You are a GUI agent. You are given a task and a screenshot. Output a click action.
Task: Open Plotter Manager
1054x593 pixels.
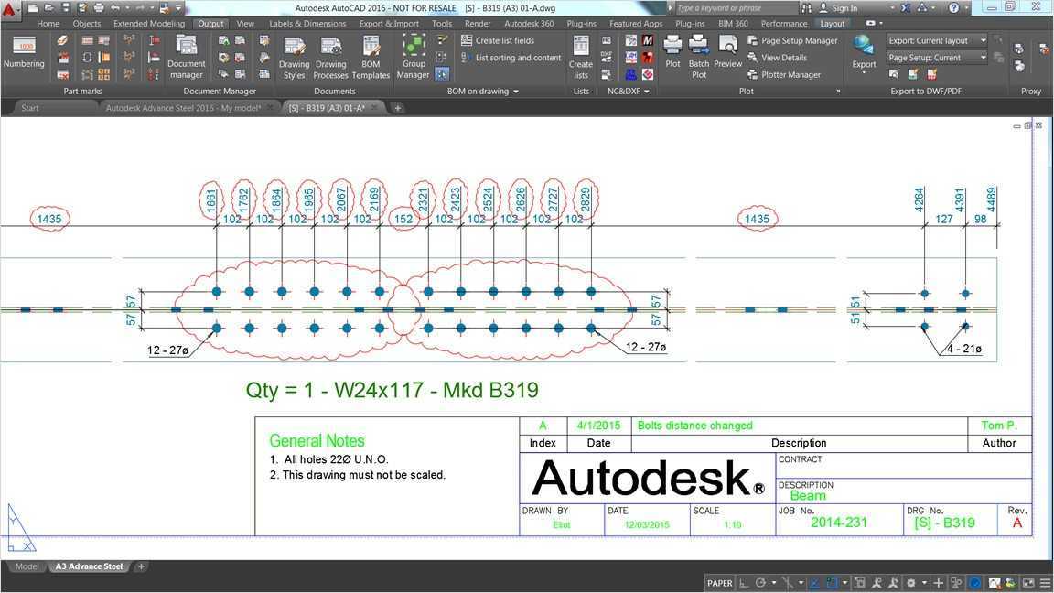pos(784,75)
